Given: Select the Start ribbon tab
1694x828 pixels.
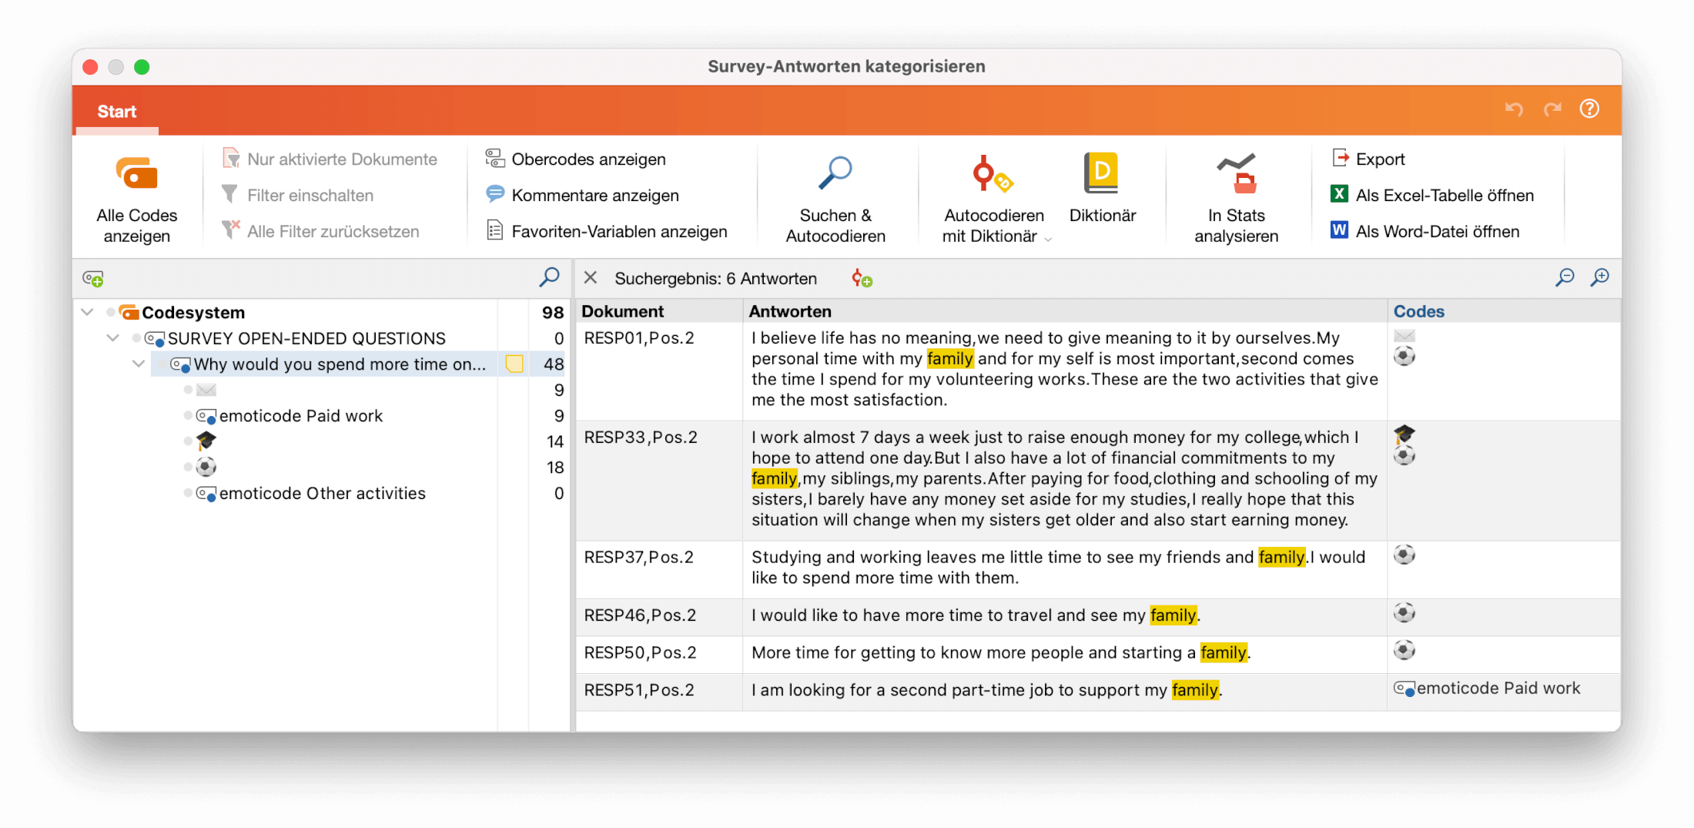Looking at the screenshot, I should 117,112.
